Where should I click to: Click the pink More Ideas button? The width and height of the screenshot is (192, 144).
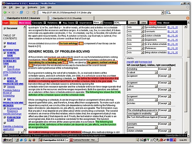pos(25,23)
